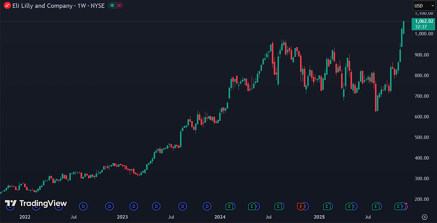Click the red Eli Lilly logo icon

coord(8,5)
